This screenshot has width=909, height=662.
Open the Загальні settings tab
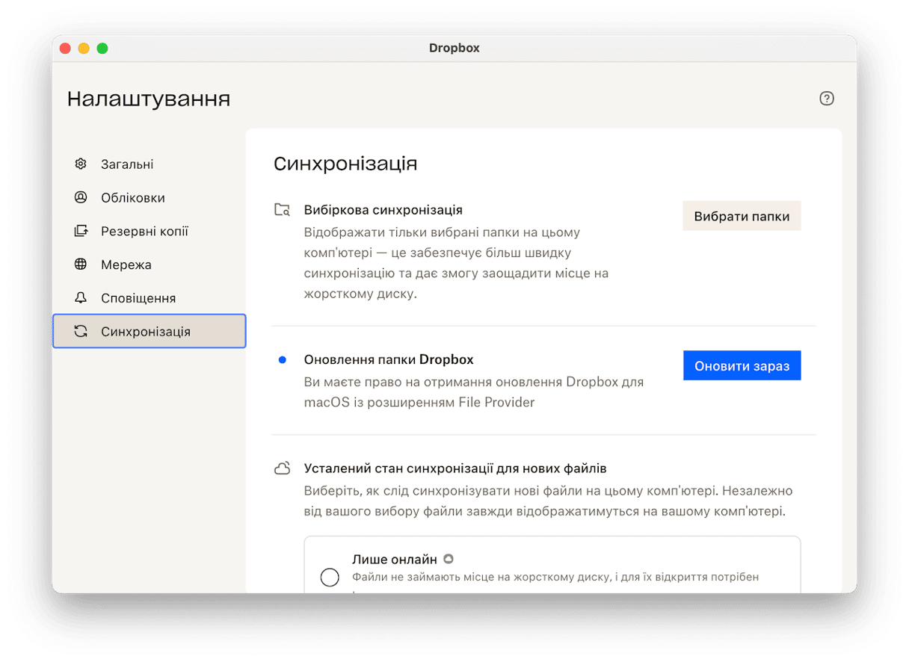[150, 164]
